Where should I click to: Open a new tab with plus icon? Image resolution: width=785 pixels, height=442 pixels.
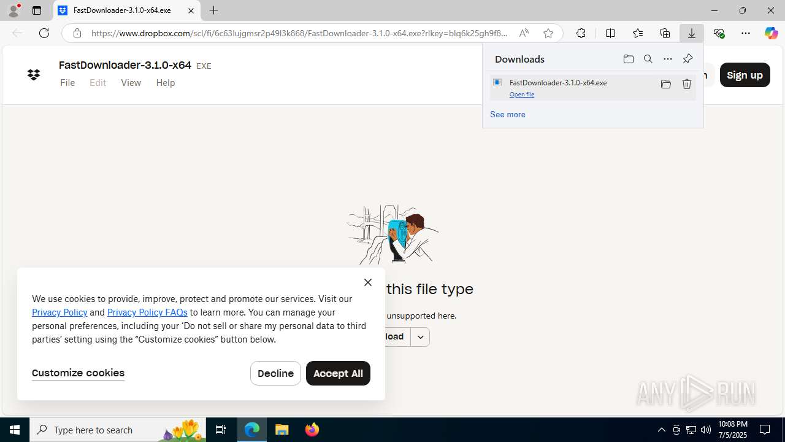tap(213, 10)
